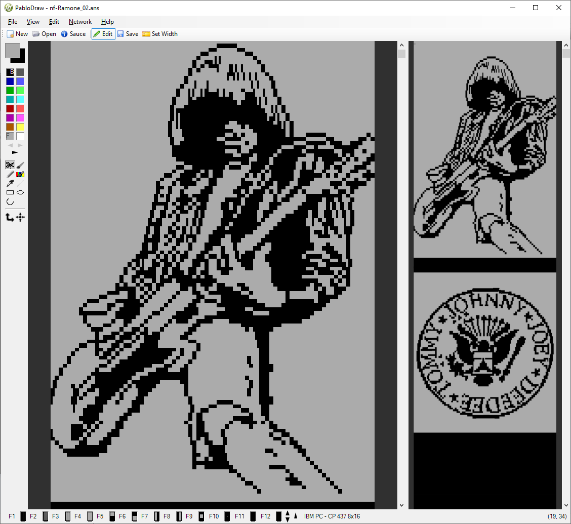
Task: Select the line drawing tool
Action: (x=20, y=183)
